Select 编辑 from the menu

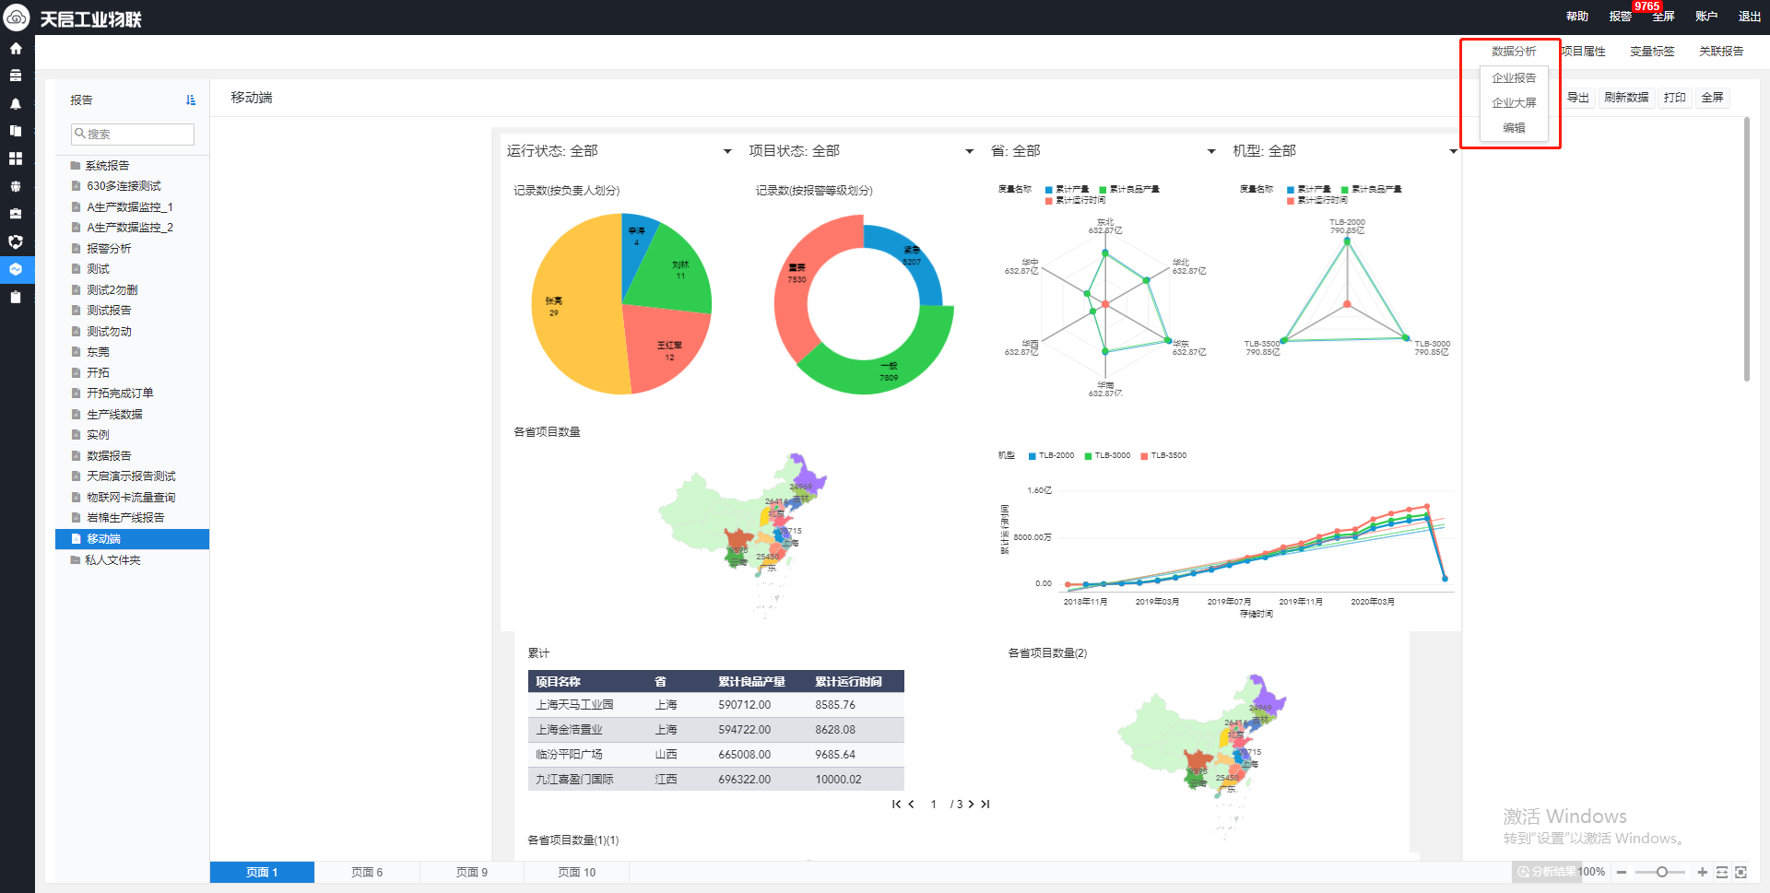(x=1514, y=128)
